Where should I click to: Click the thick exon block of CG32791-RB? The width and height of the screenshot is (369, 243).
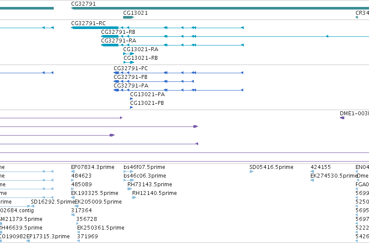110,36
